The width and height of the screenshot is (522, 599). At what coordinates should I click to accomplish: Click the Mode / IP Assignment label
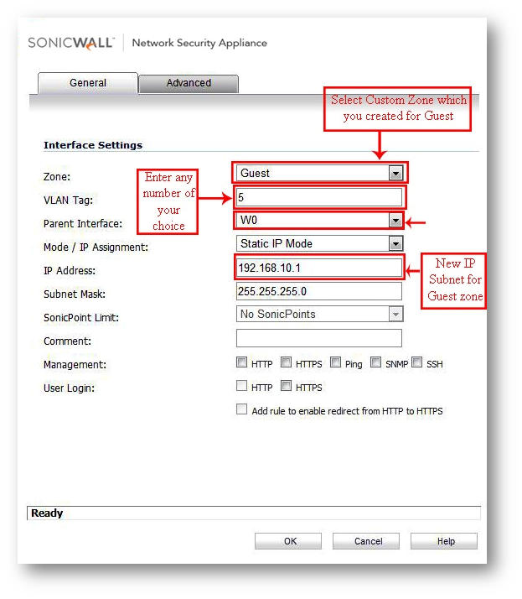point(96,247)
